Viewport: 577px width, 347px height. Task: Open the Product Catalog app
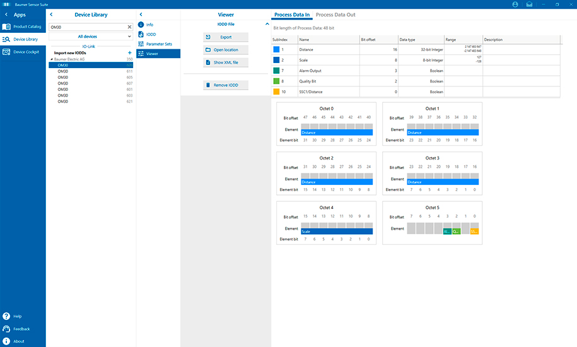tap(23, 26)
